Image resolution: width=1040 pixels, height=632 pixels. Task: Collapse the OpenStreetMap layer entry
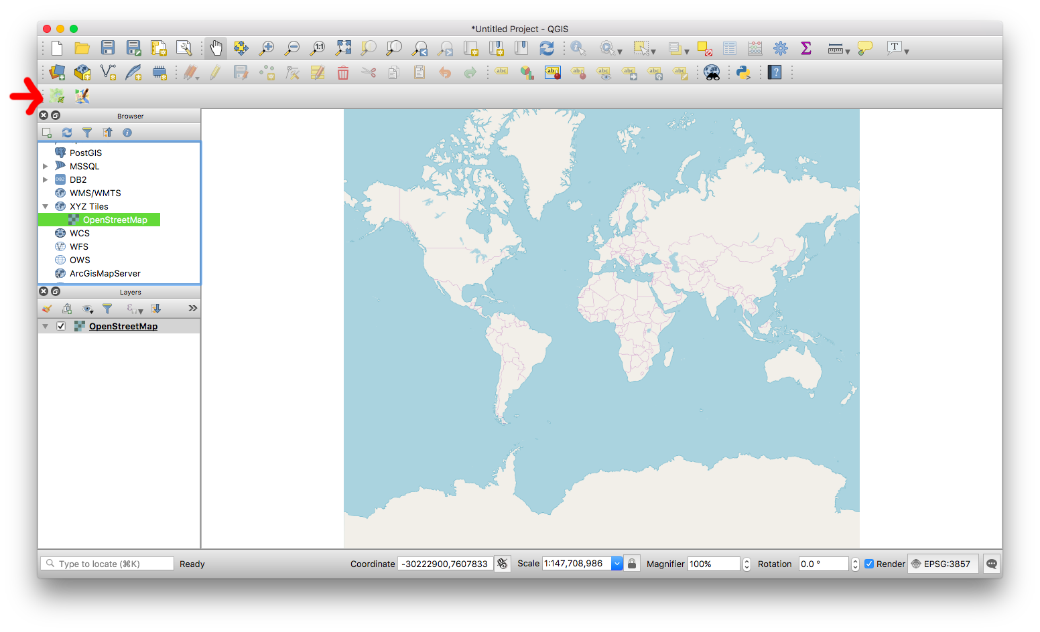(x=44, y=326)
